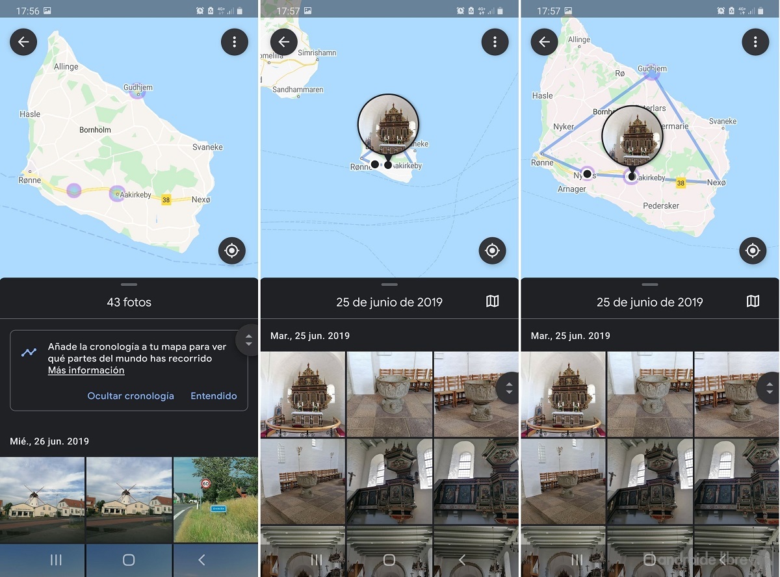Open the overflow menu in the second phone screen

495,42
